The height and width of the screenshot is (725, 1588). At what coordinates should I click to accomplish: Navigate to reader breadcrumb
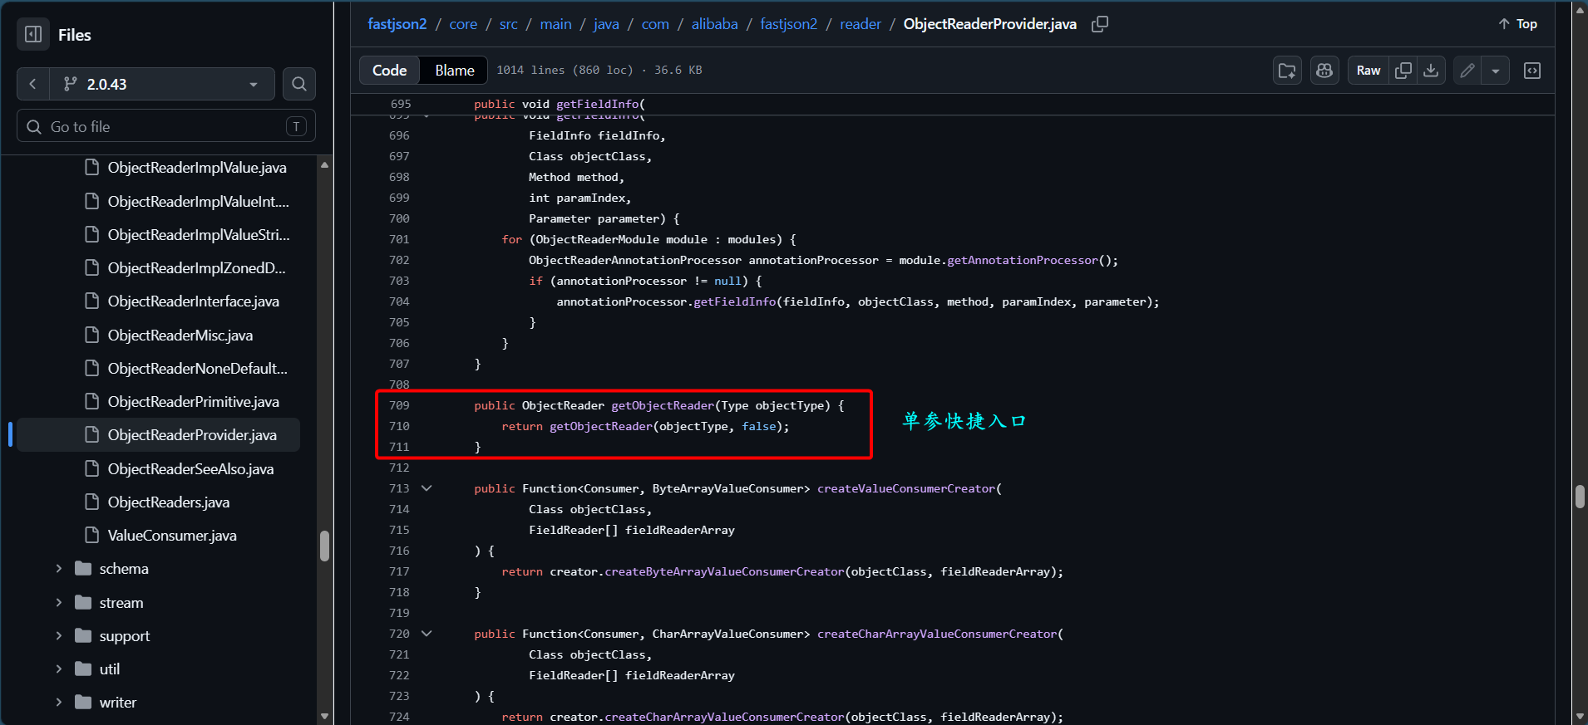861,24
